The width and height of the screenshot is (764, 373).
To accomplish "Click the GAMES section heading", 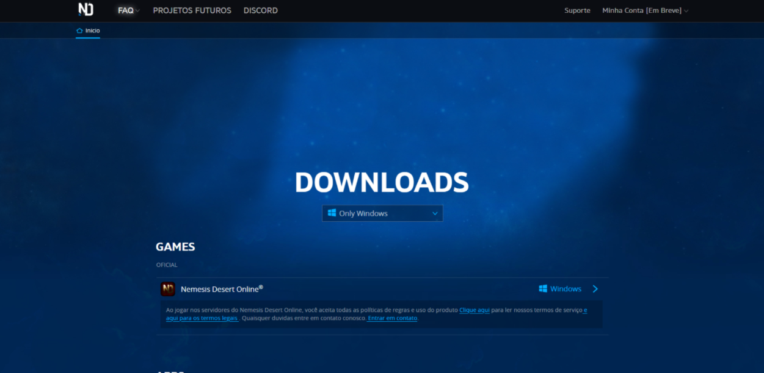I will pos(175,247).
